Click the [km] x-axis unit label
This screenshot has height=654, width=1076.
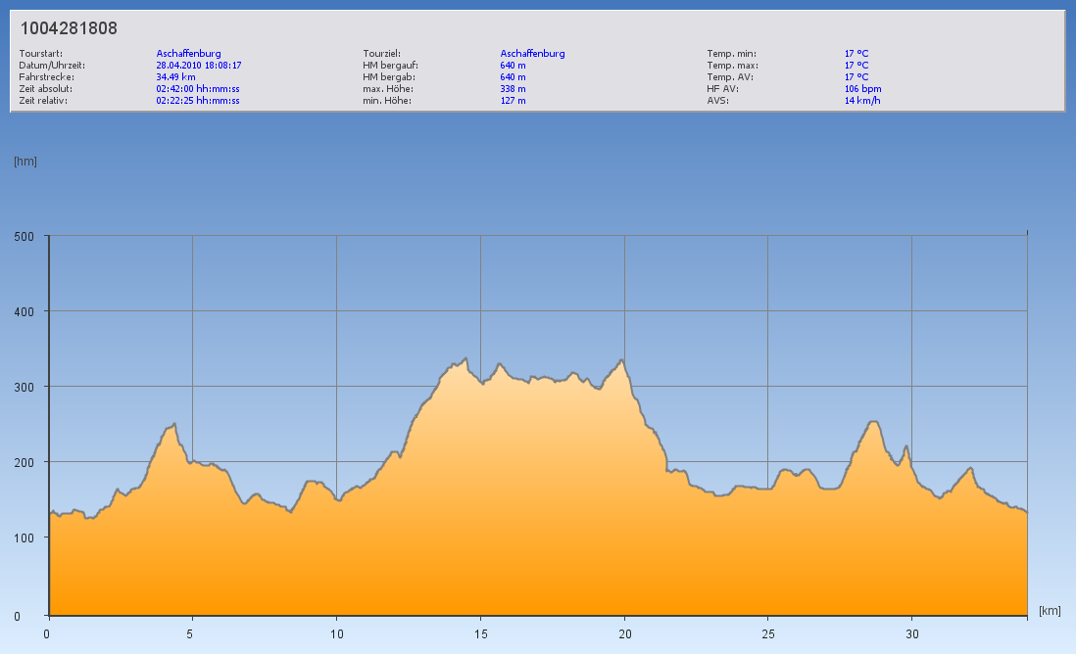point(1050,611)
